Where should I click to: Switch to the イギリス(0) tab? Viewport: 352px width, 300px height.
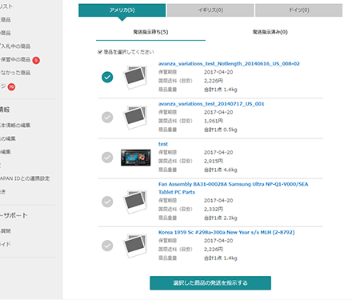point(210,10)
